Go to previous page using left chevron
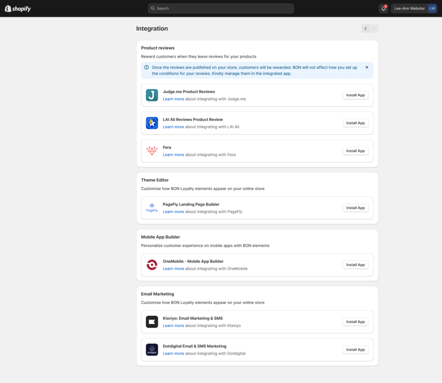Image resolution: width=442 pixels, height=383 pixels. coord(366,28)
